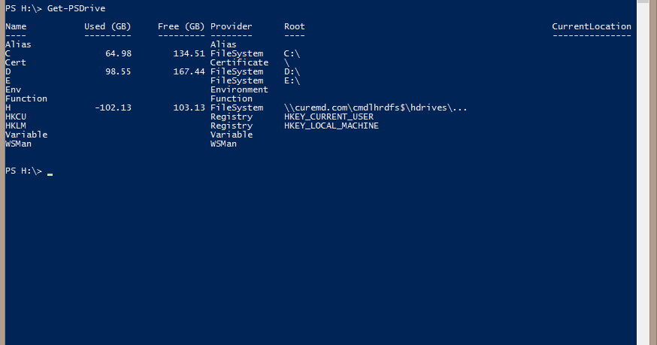
Task: Click the vertical scrollbar track of the console
Action: (643, 176)
